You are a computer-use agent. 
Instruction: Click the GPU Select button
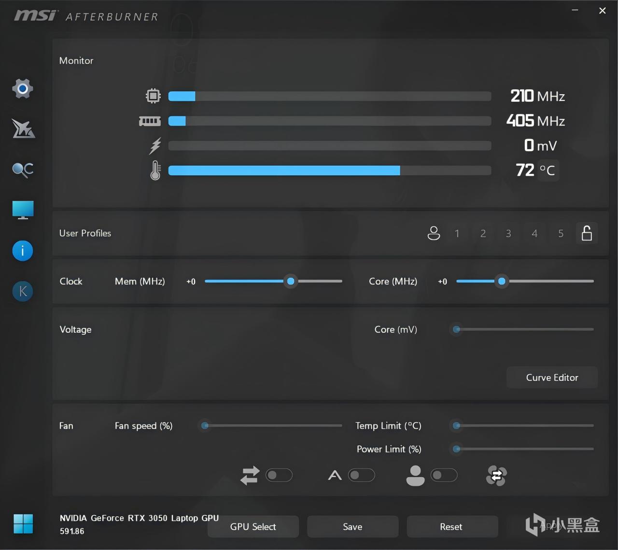pos(253,527)
